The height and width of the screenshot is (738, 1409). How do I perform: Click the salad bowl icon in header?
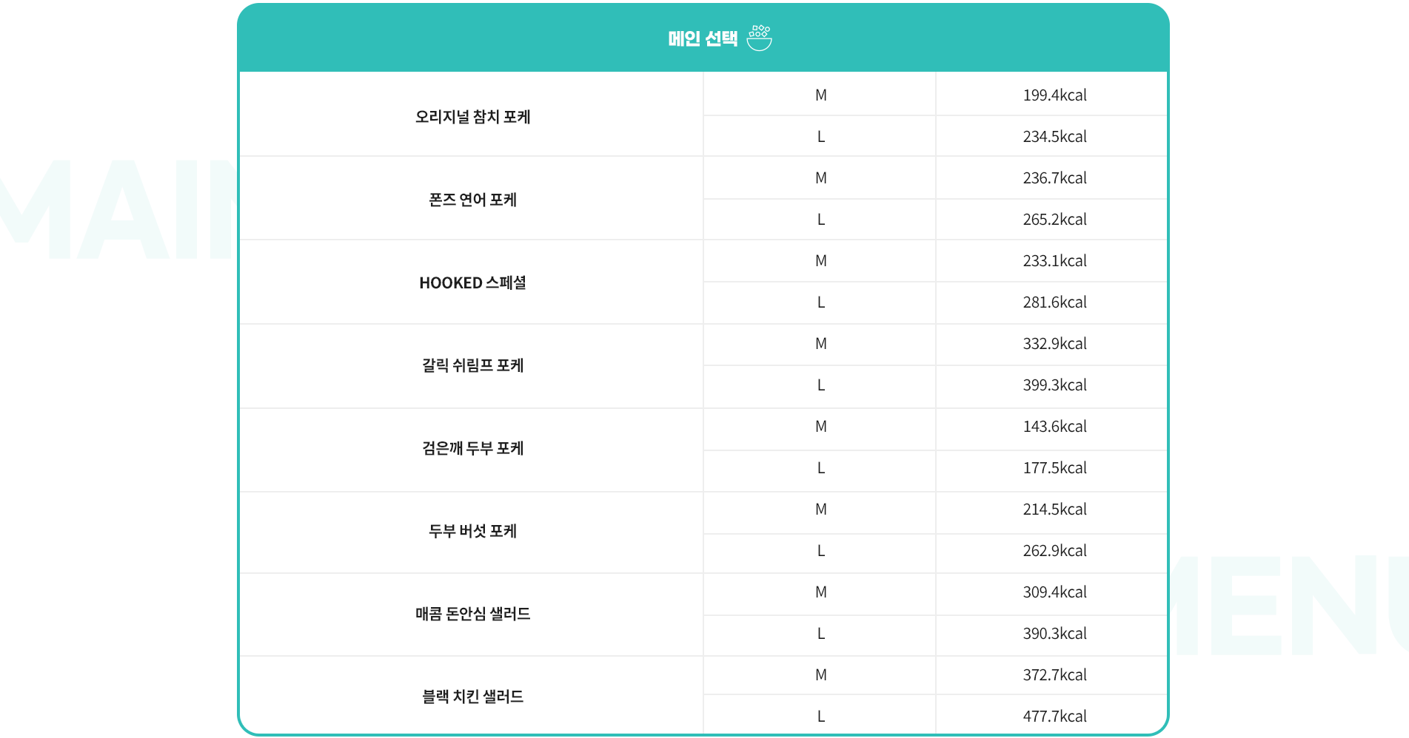(759, 38)
